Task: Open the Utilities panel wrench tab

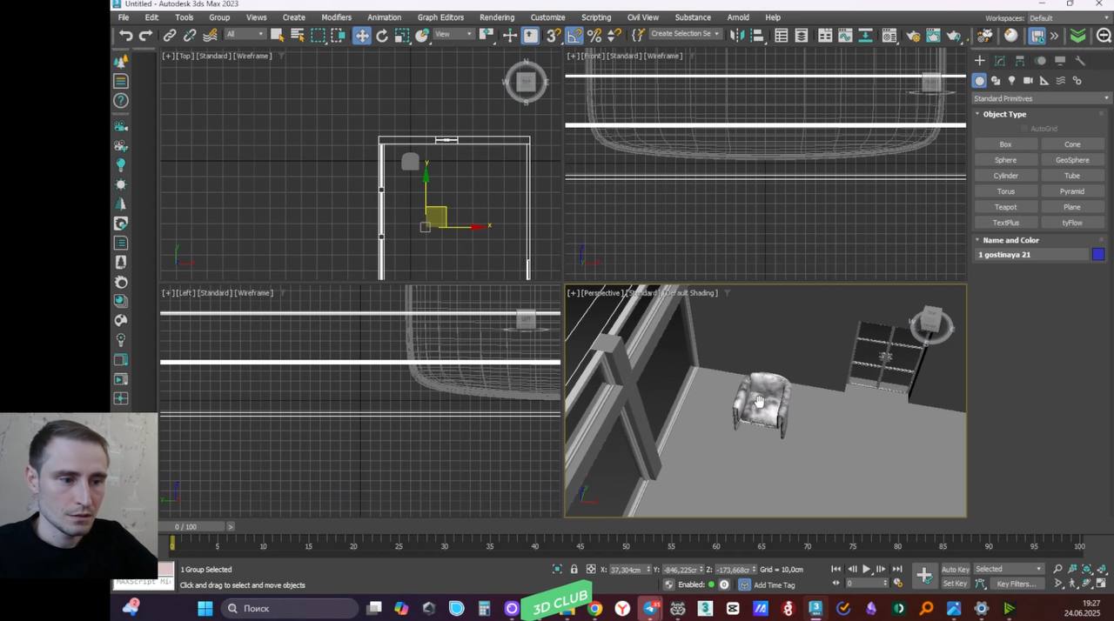Action: (1080, 60)
